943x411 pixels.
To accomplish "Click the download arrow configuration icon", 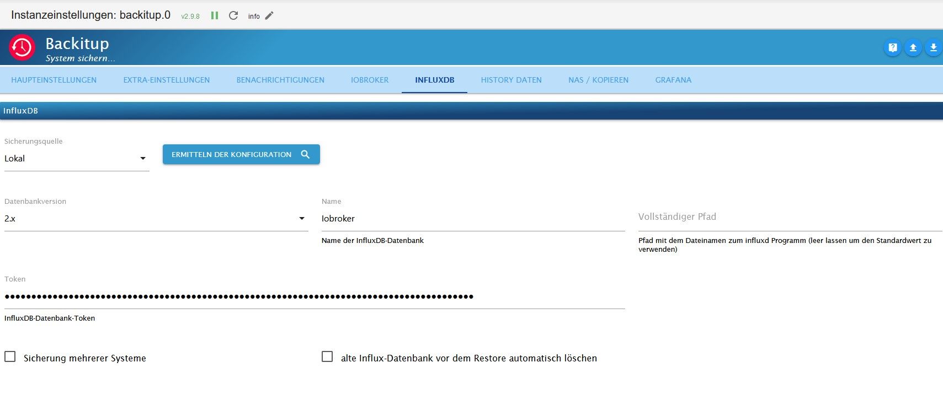I will (933, 48).
